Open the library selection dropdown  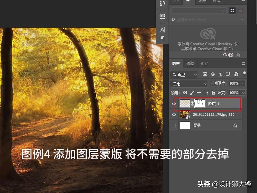tap(199, 11)
